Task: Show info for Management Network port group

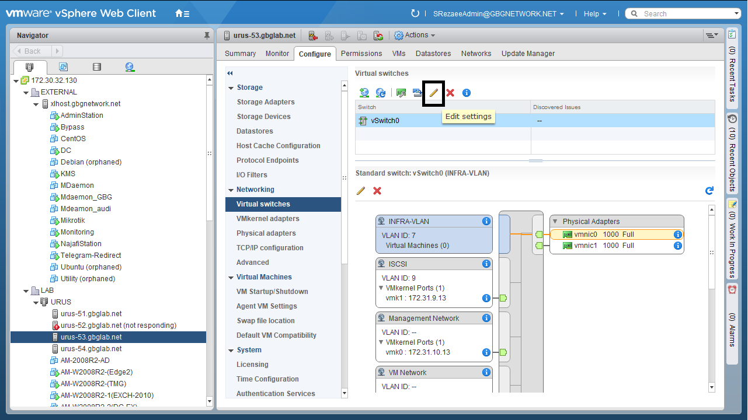Action: tap(486, 318)
